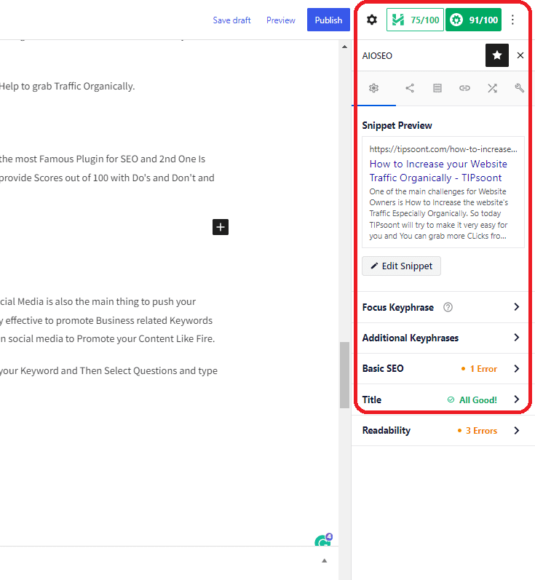Click paragraph 'social media to Promote your Content'
This screenshot has height=580, width=535.
pyautogui.click(x=107, y=320)
